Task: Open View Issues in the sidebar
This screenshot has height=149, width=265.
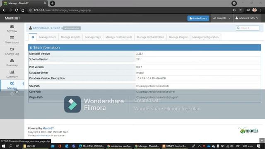Action: pos(12,40)
